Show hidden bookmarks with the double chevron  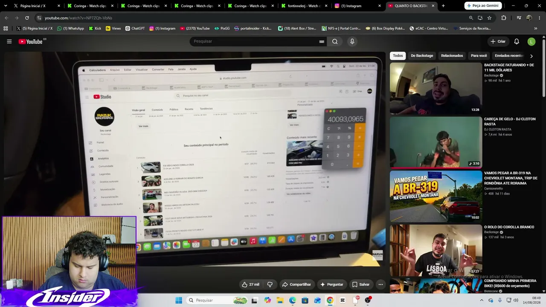pyautogui.click(x=536, y=29)
